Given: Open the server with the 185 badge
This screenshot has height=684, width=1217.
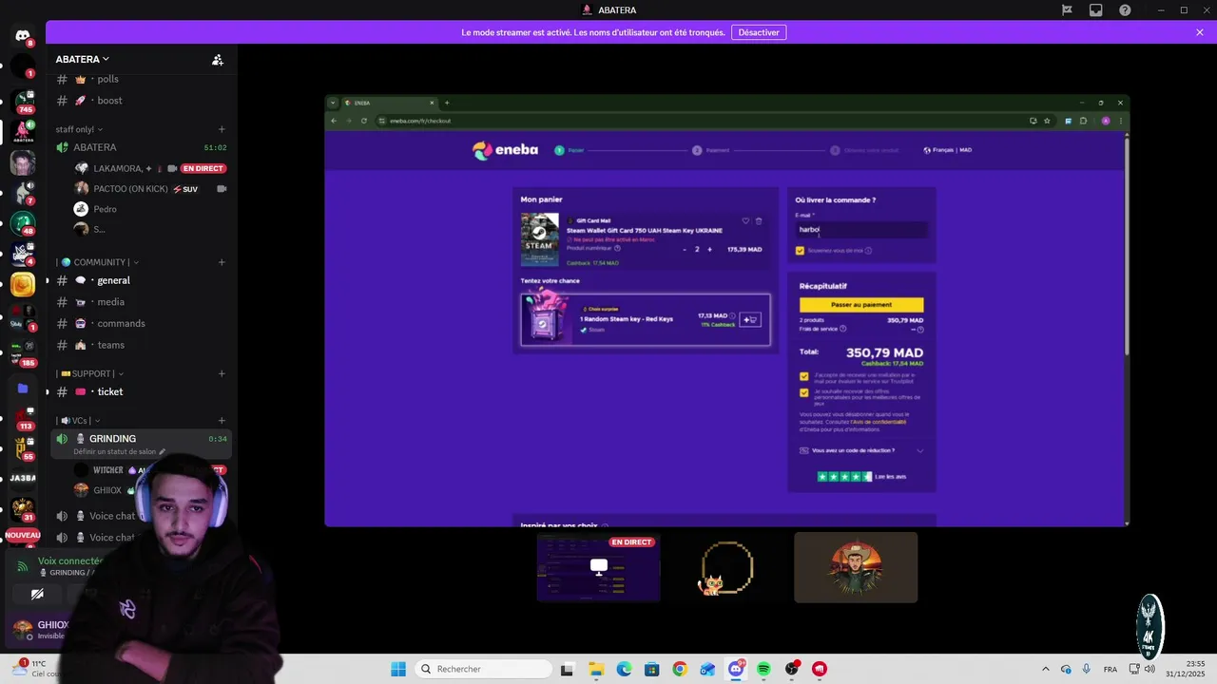Looking at the screenshot, I should pos(23,354).
